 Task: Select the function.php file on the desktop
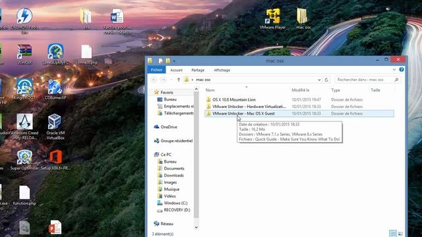[x=24, y=196]
